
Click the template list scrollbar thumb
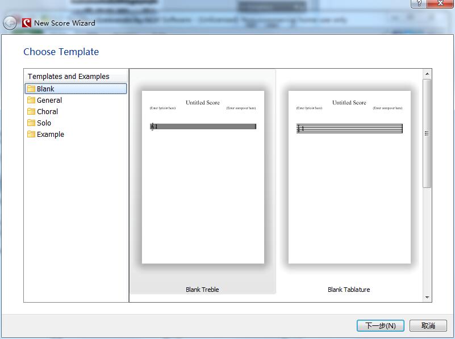[x=427, y=133]
